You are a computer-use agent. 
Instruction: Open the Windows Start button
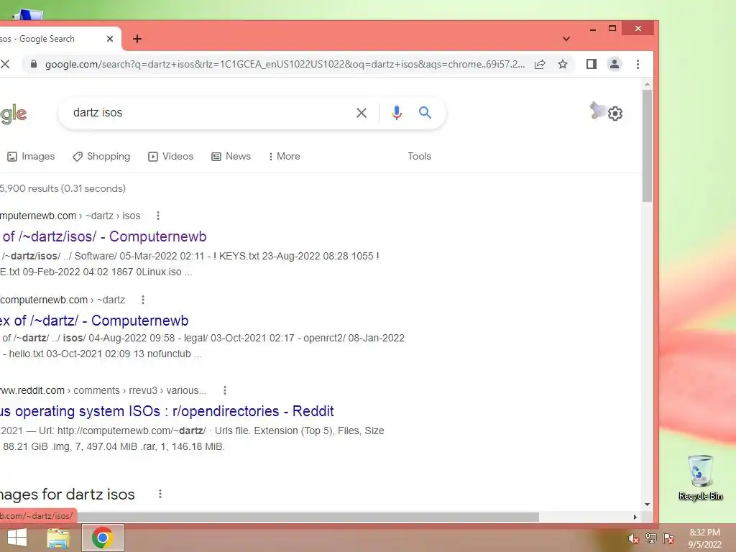coord(17,538)
